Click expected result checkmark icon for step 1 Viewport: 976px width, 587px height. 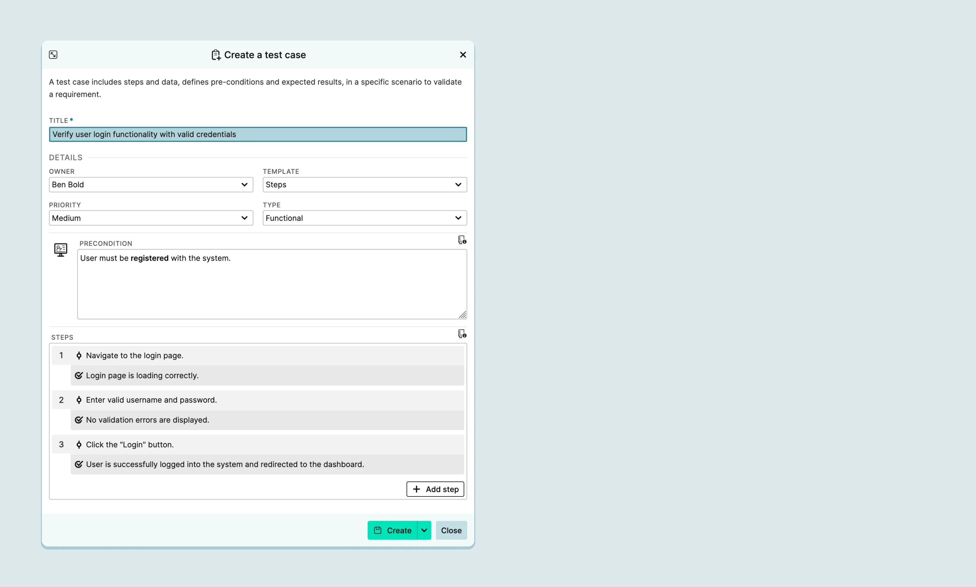(79, 375)
